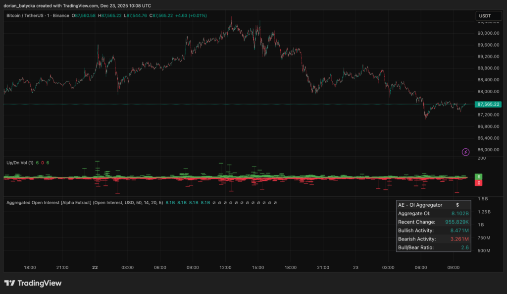This screenshot has width=507, height=294.
Task: Click the TradingView logo
Action: click(33, 283)
